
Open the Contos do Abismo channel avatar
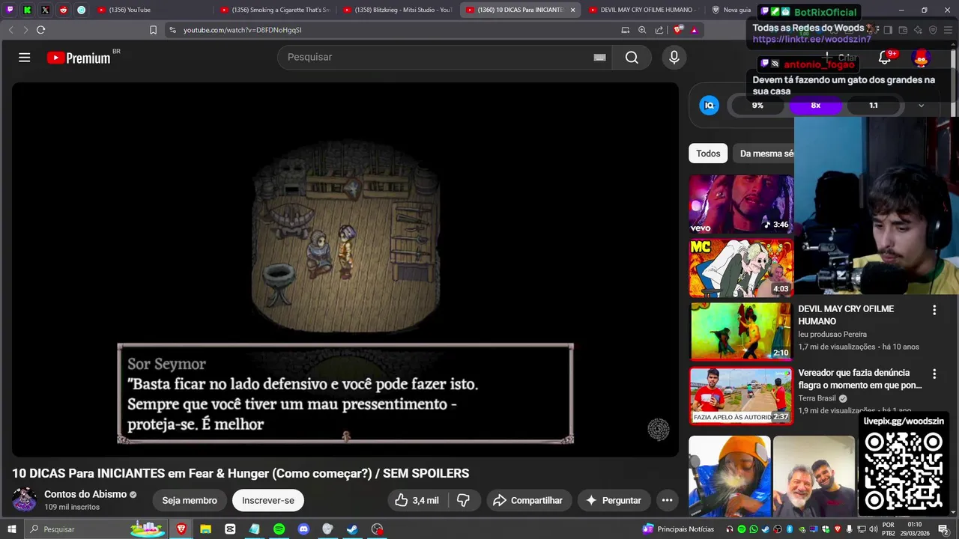[24, 500]
